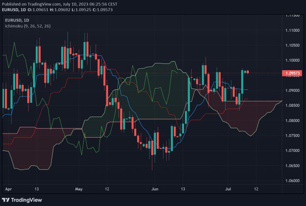Click the TradingView logo at bottom left
306x206 pixels.
22,200
